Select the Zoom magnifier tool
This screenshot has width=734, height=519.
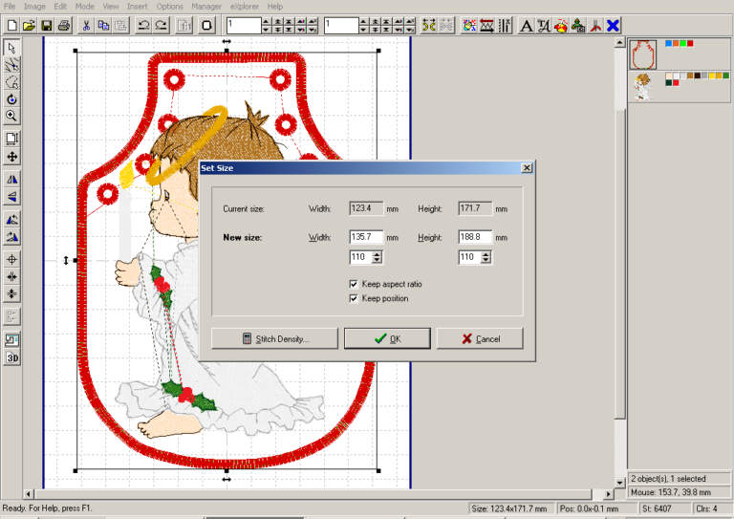point(11,116)
